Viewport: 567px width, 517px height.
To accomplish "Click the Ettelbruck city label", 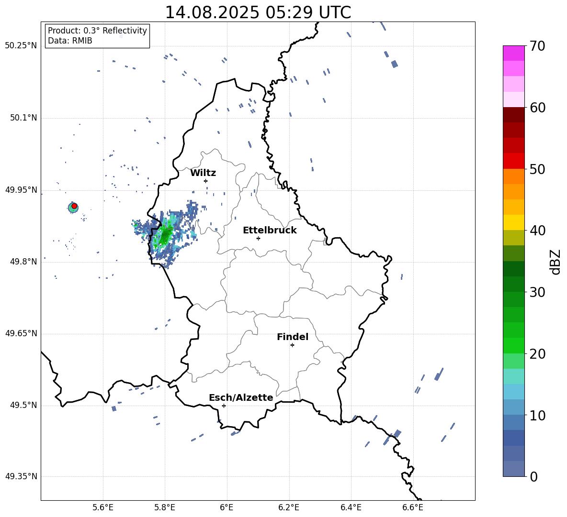I will [x=270, y=231].
